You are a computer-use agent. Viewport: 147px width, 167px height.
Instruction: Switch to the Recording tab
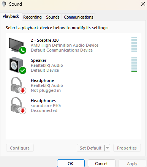click(32, 17)
